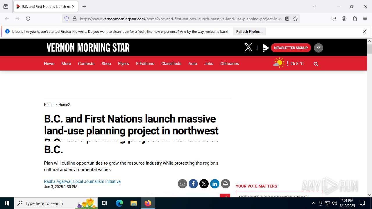The width and height of the screenshot is (372, 209).
Task: Share article on Facebook
Action: [x=193, y=184]
